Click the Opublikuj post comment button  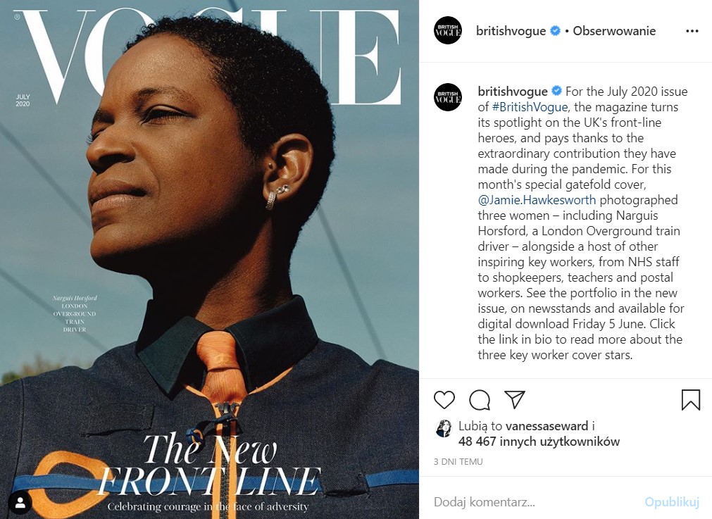(672, 501)
